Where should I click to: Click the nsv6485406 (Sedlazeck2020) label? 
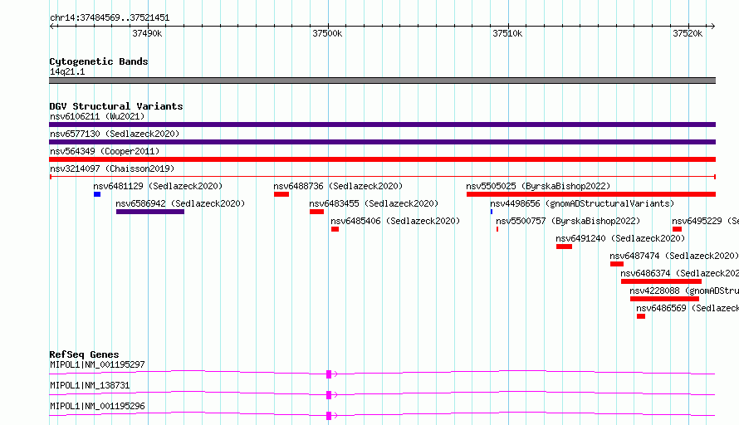pos(395,221)
